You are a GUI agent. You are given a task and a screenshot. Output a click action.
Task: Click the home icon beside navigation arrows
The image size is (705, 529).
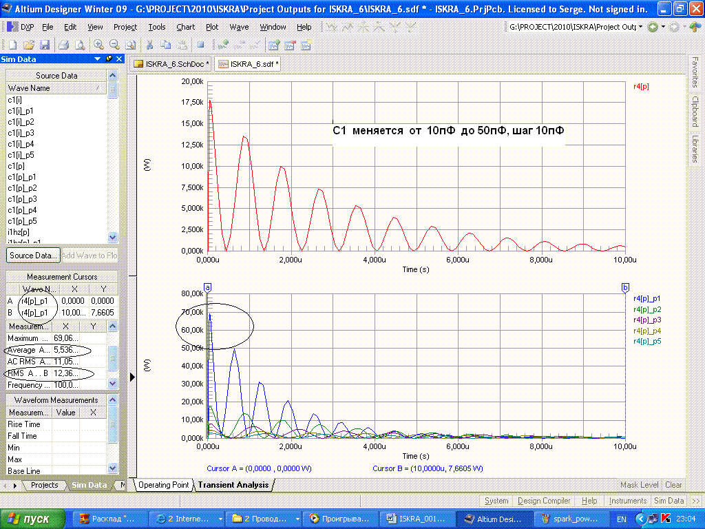[695, 27]
